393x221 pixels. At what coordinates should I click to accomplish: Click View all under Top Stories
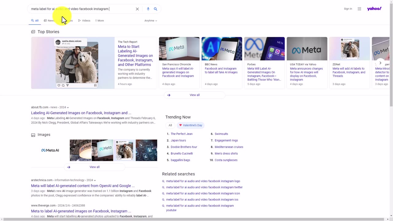(195, 95)
